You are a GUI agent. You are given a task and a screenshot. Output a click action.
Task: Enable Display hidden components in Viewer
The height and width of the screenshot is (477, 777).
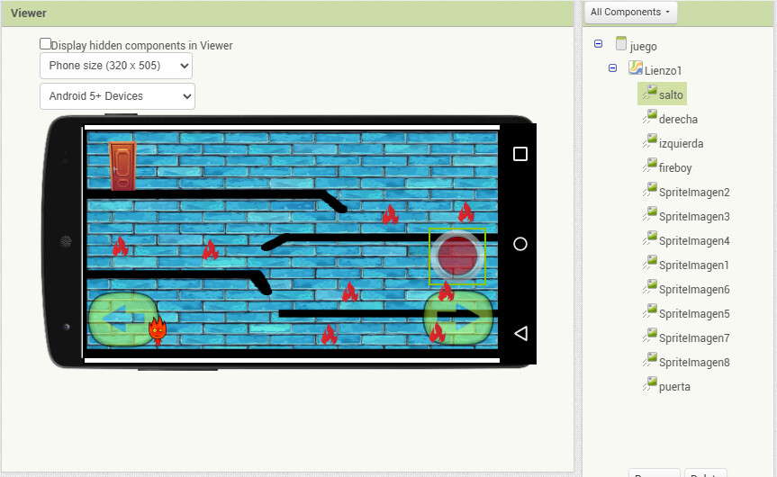(45, 44)
